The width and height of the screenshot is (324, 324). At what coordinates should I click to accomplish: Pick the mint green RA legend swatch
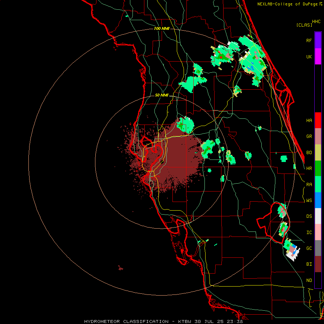(x=318, y=184)
